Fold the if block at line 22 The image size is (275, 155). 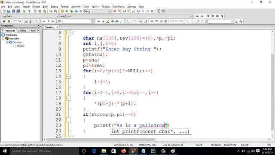pos(69,120)
